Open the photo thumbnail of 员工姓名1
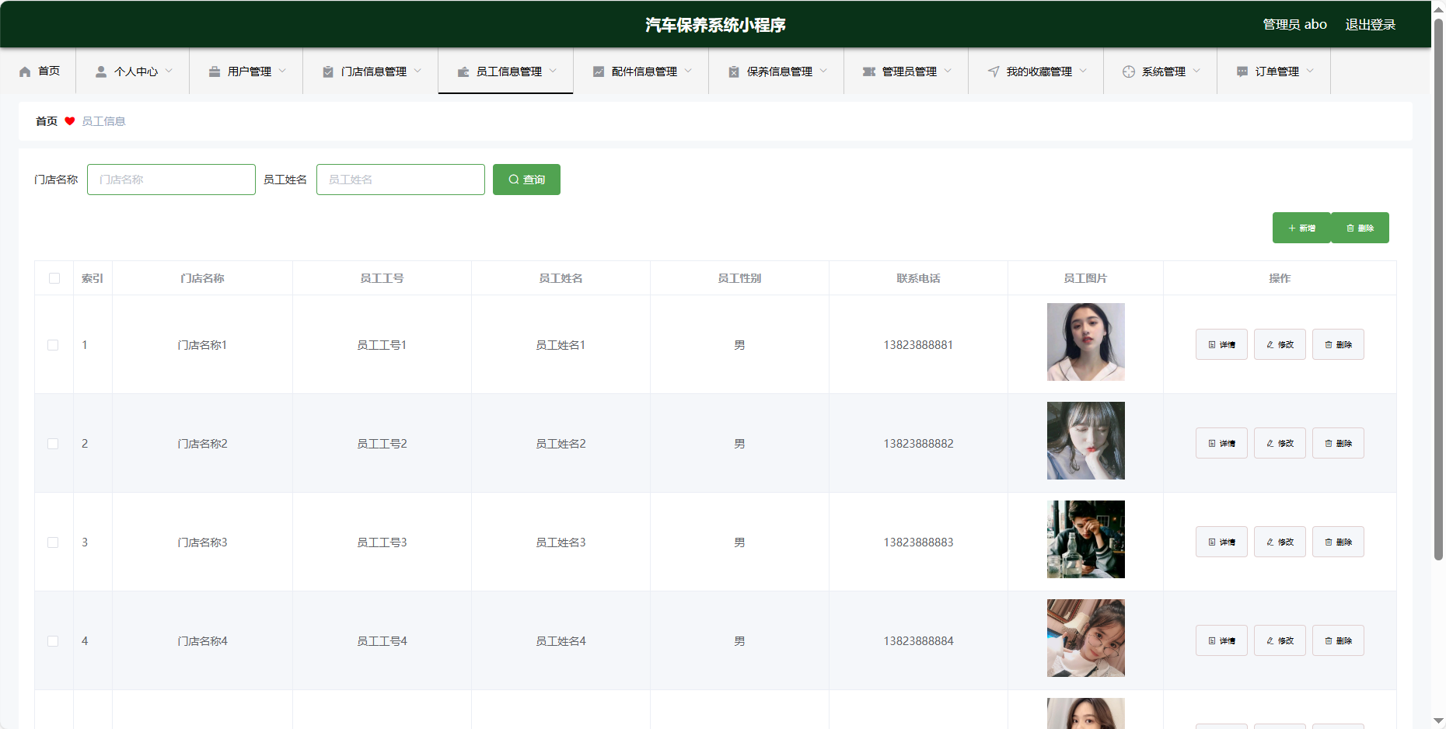This screenshot has height=729, width=1446. coord(1085,342)
